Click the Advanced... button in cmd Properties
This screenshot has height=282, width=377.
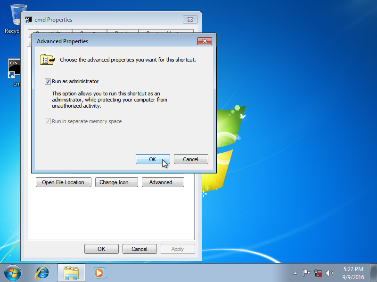[x=163, y=182]
